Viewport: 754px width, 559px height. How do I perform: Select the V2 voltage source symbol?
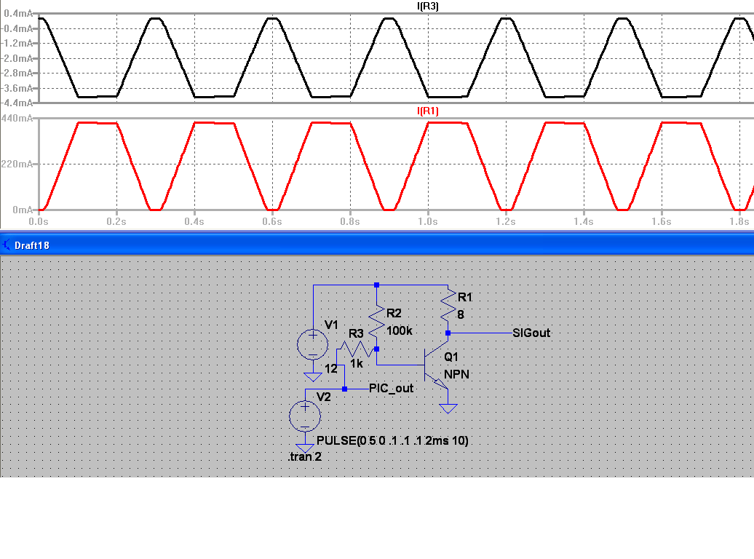(305, 416)
